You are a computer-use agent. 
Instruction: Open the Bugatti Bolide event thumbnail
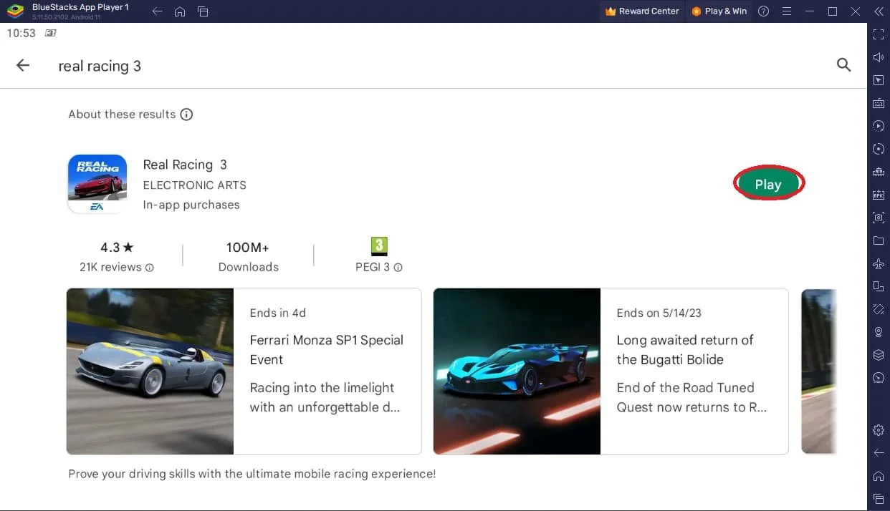pos(516,371)
